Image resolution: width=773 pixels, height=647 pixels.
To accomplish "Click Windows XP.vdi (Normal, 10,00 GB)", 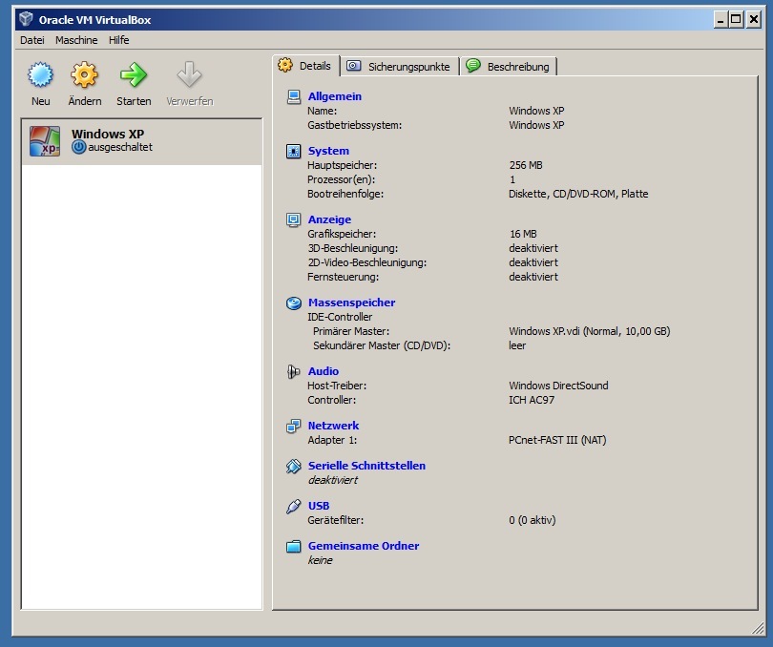I will 590,331.
